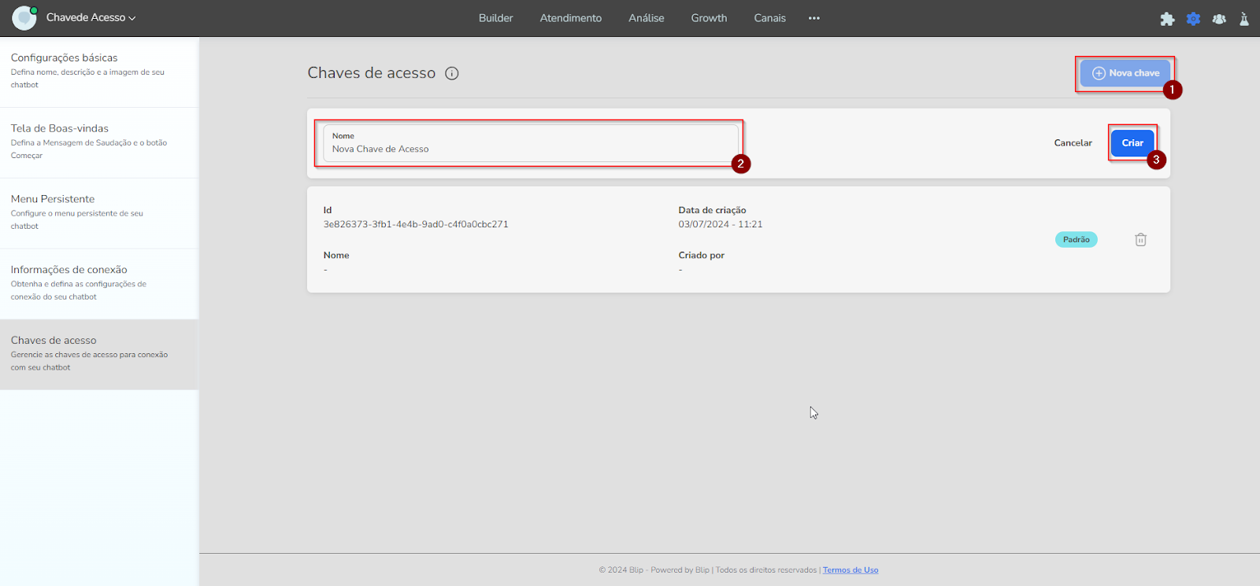1260x586 pixels.
Task: Select Informações de conexão in sidebar
Action: click(x=69, y=270)
